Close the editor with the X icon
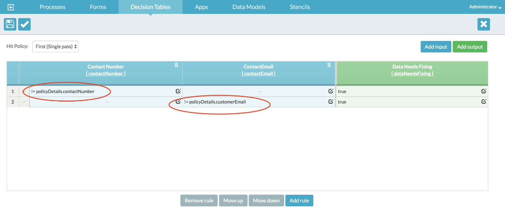This screenshot has height=217, width=505. pyautogui.click(x=484, y=24)
